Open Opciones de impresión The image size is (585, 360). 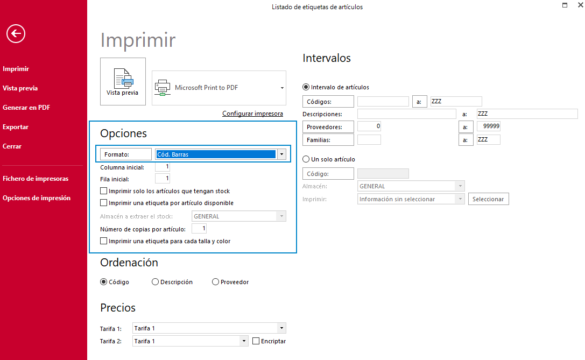click(x=37, y=197)
